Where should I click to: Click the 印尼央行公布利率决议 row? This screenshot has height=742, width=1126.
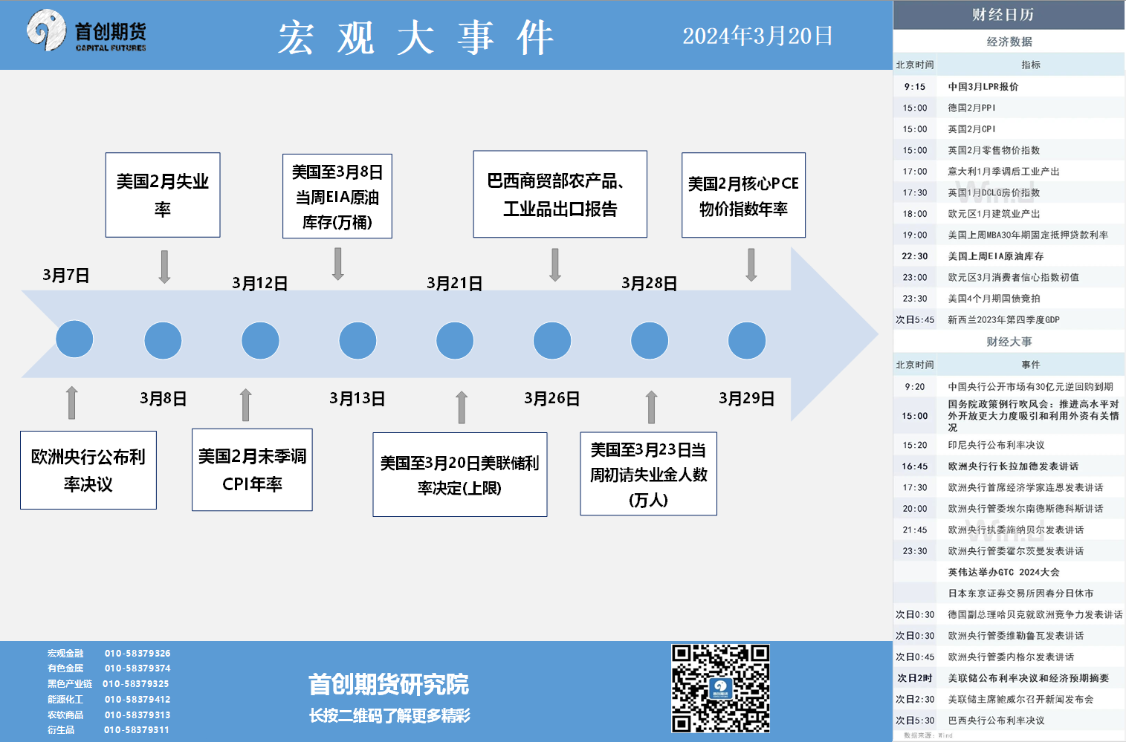click(x=1009, y=445)
